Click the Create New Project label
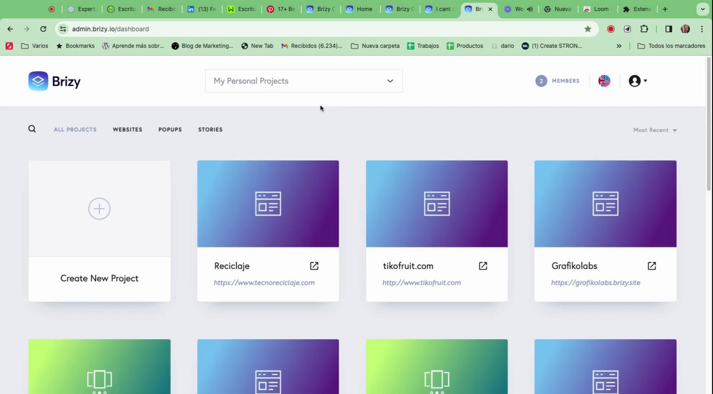The image size is (713, 394). 99,279
